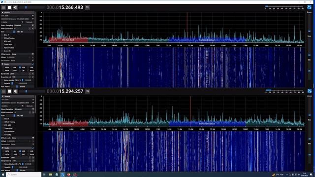
Task: Increase Snap Interval in the 15.294.257 window
Action: [x=33, y=161]
